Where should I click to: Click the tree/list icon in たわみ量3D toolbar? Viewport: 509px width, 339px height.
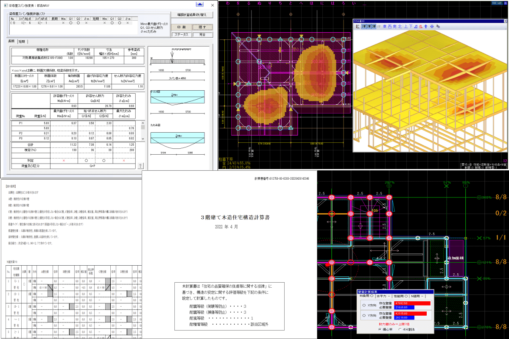click(358, 26)
